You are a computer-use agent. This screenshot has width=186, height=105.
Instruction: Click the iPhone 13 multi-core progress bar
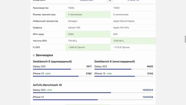124,76
